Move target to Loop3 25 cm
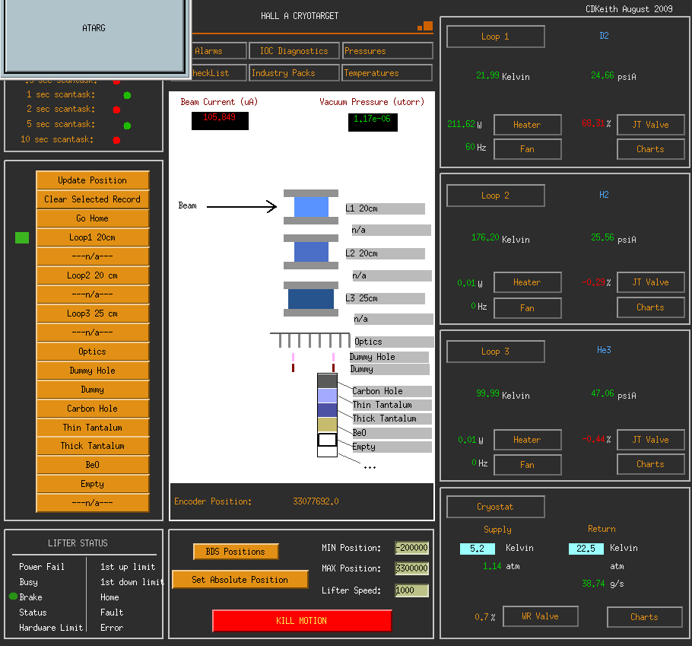692x646 pixels. click(93, 313)
